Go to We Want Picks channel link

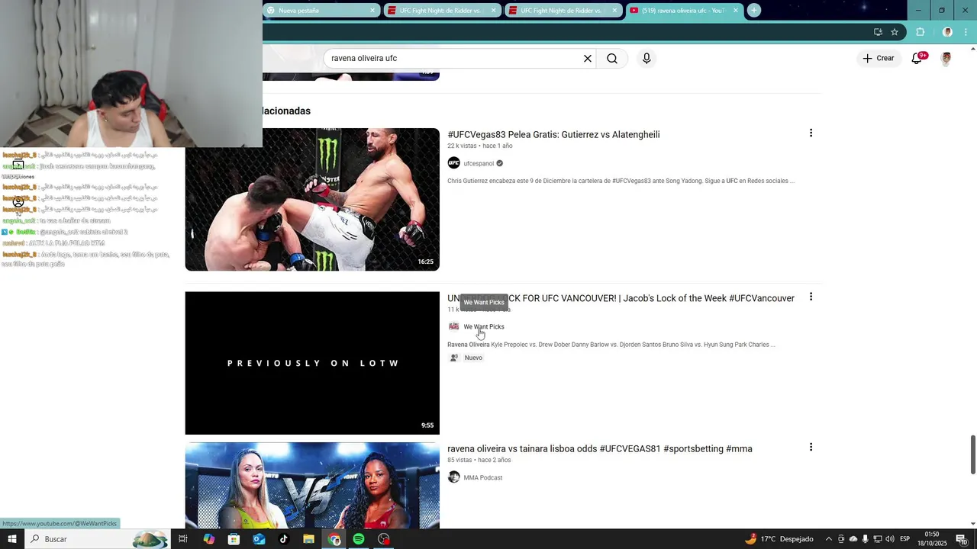coord(484,327)
